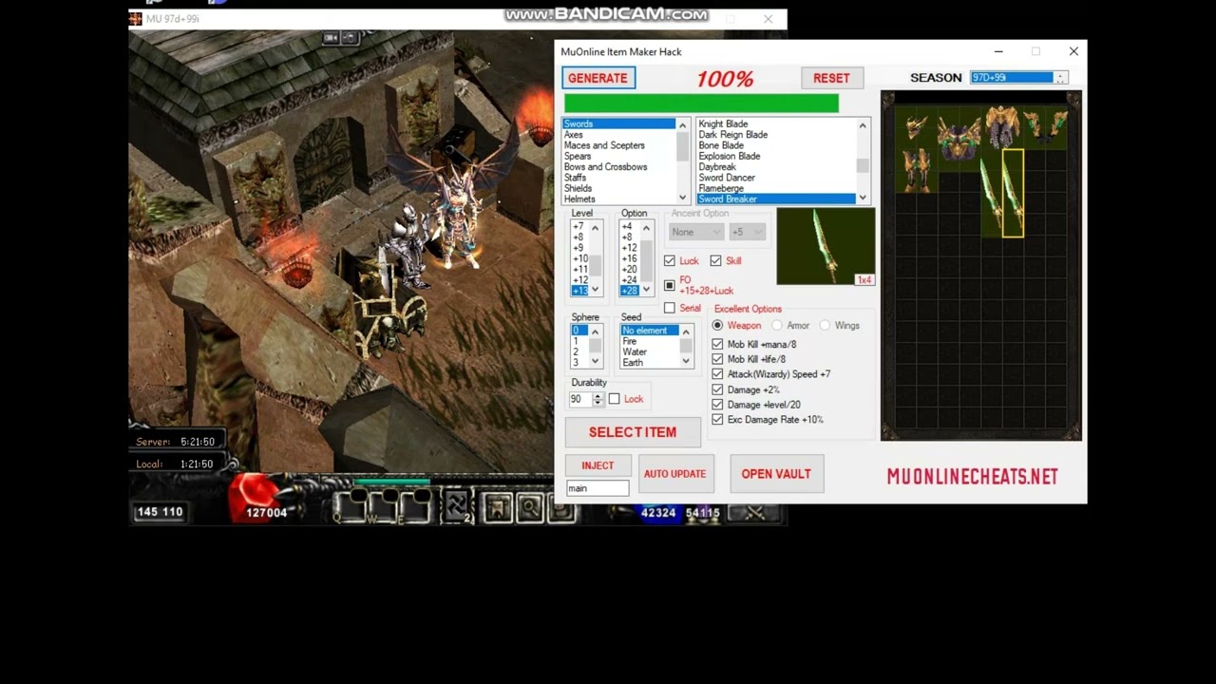Screen dimensions: 1216x684
Task: Select the non-highlighted green sword in vault
Action: pyautogui.click(x=991, y=194)
